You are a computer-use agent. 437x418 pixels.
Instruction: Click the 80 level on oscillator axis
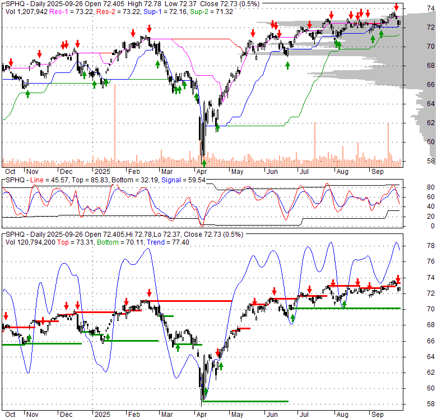(x=431, y=187)
